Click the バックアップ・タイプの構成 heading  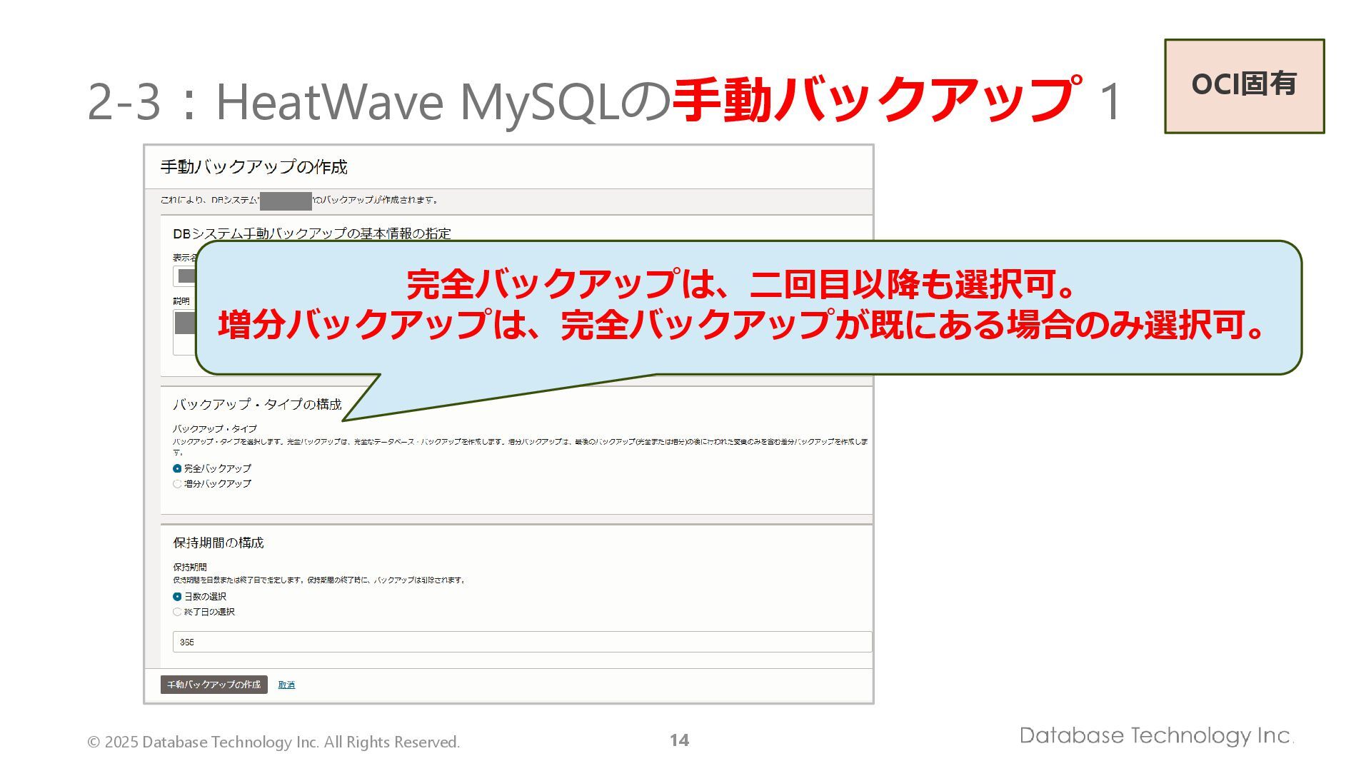point(257,404)
